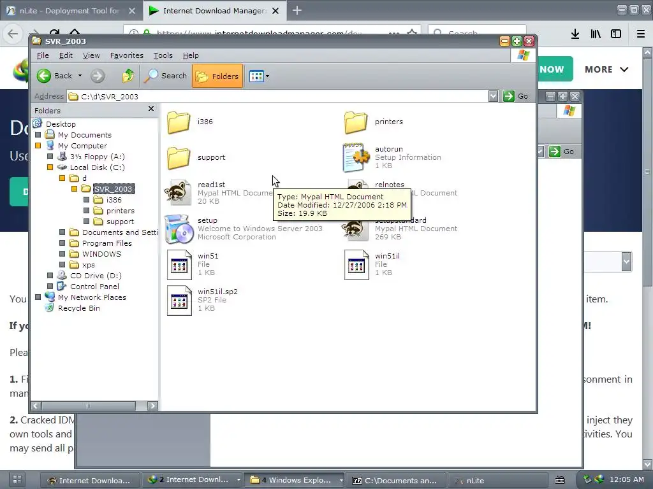653x489 pixels.
Task: Open 7-Zip C:\Documents taskbar button
Action: 397,481
